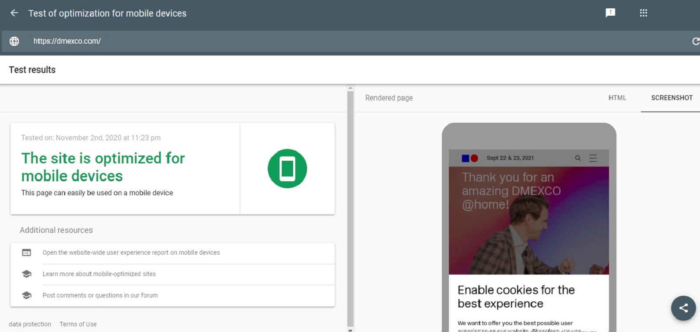Click the green mobile-friendly phone icon

click(287, 169)
